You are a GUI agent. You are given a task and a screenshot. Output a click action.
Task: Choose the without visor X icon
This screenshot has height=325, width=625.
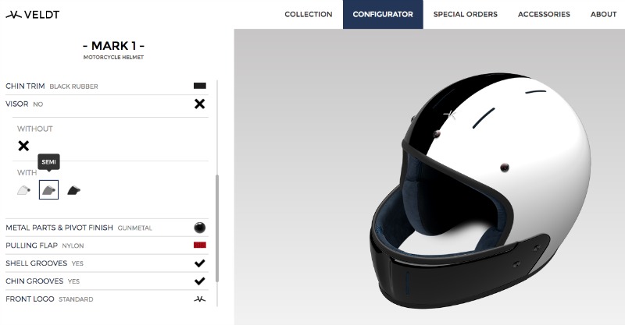click(23, 146)
